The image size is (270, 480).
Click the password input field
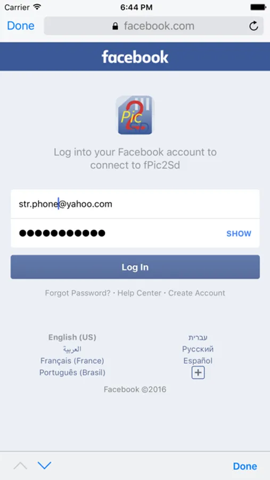pos(135,233)
